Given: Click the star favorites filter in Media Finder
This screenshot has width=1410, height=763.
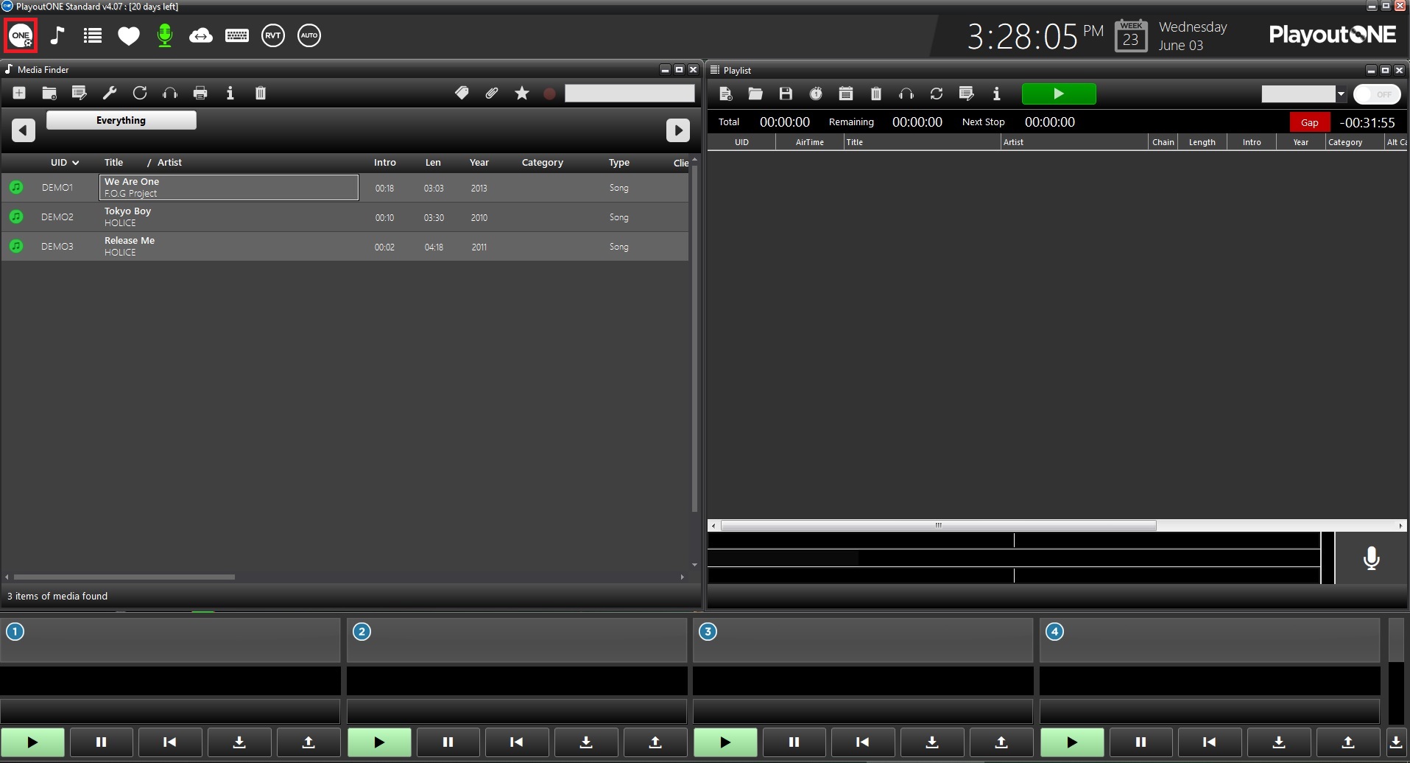Looking at the screenshot, I should (x=522, y=93).
